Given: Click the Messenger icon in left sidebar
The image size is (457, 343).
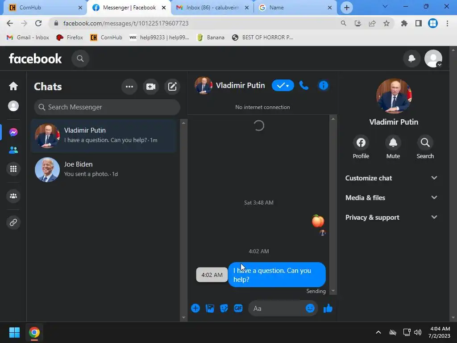Looking at the screenshot, I should pos(13,132).
